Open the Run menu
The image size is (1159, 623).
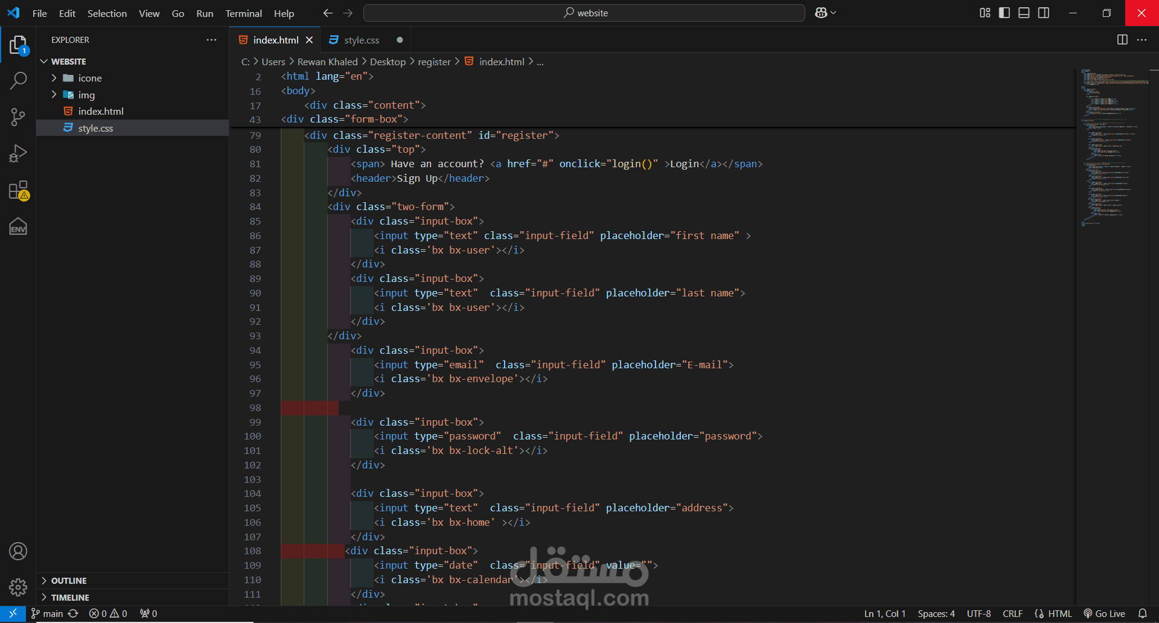point(205,13)
